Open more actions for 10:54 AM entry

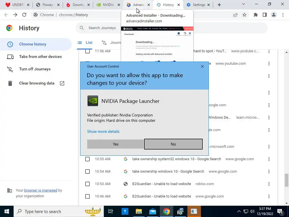[269, 172]
